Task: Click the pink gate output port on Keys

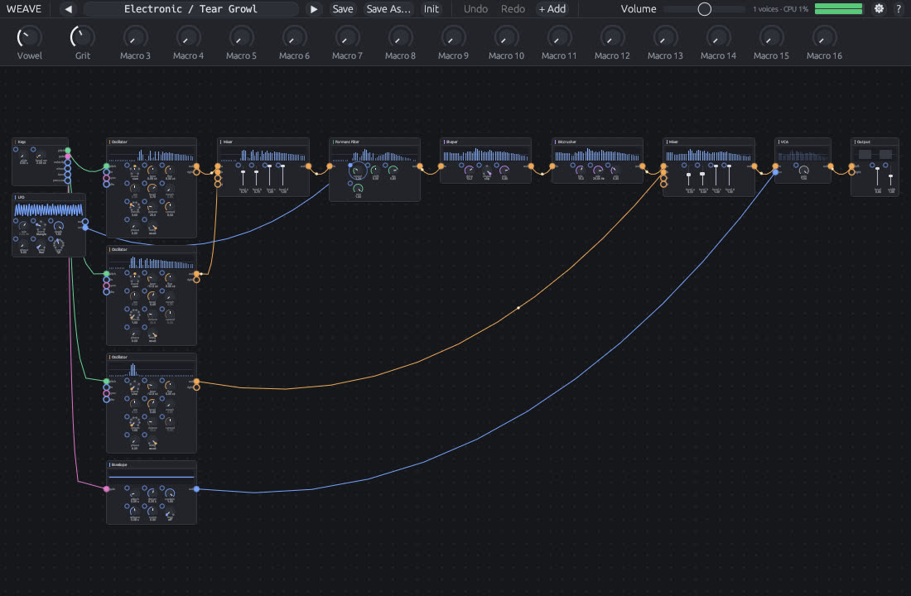Action: [x=68, y=156]
